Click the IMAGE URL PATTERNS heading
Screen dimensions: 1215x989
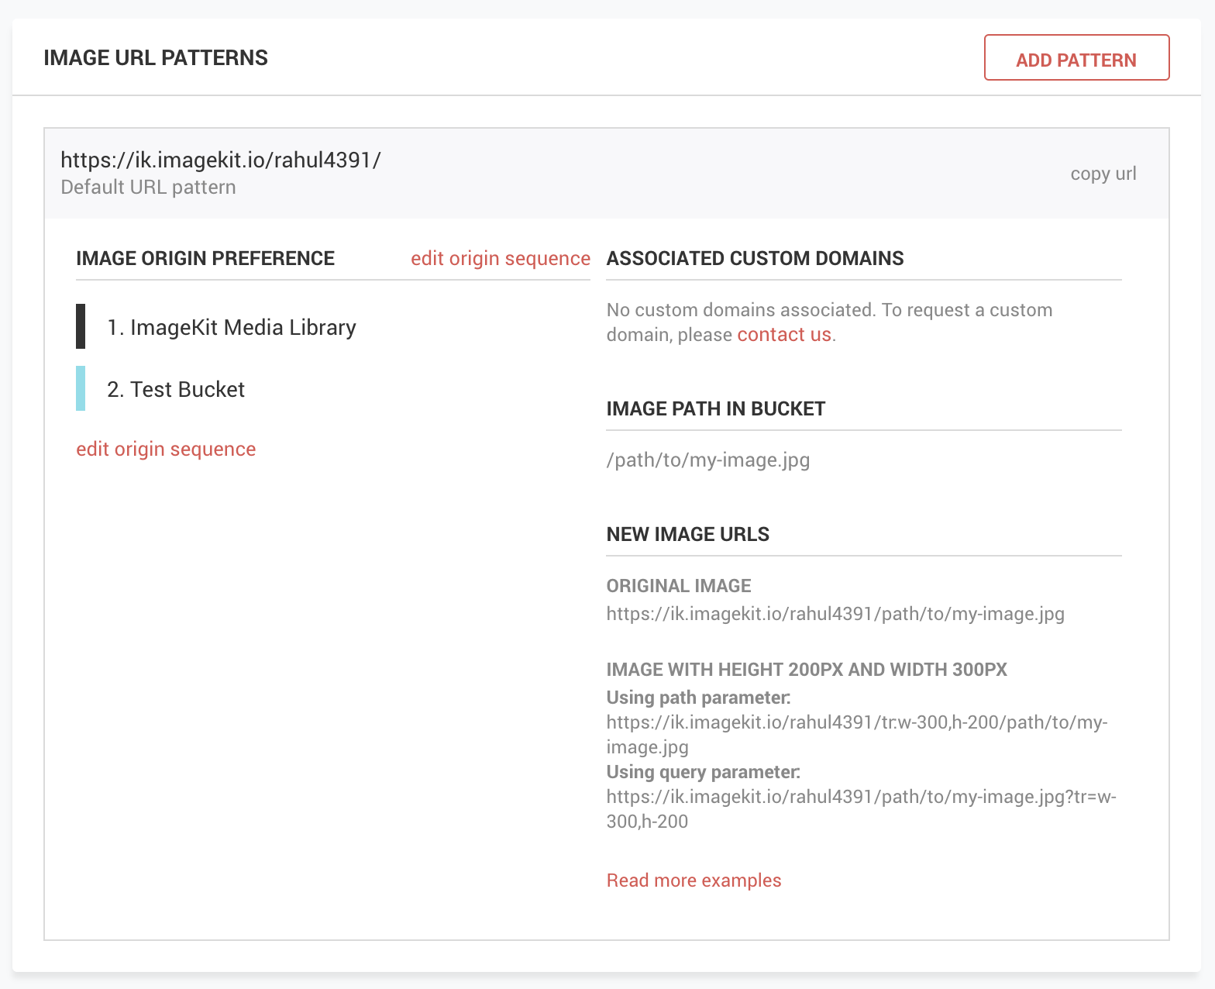(x=156, y=58)
